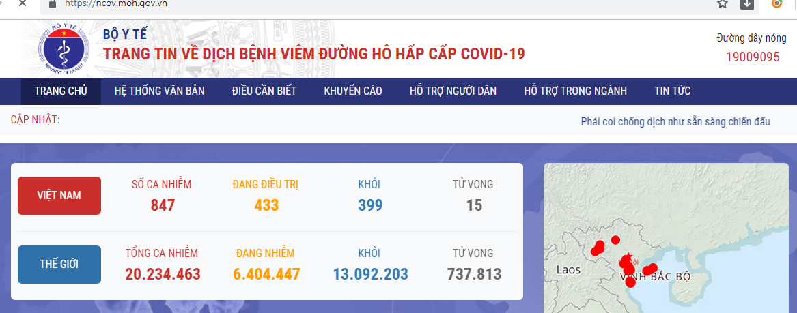Navigate to the TIN TỨC section
The height and width of the screenshot is (313, 797).
[672, 91]
